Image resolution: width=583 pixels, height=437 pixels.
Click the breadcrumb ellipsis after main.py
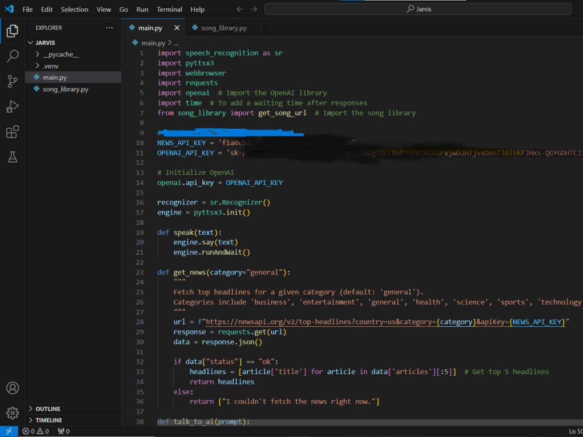[176, 43]
